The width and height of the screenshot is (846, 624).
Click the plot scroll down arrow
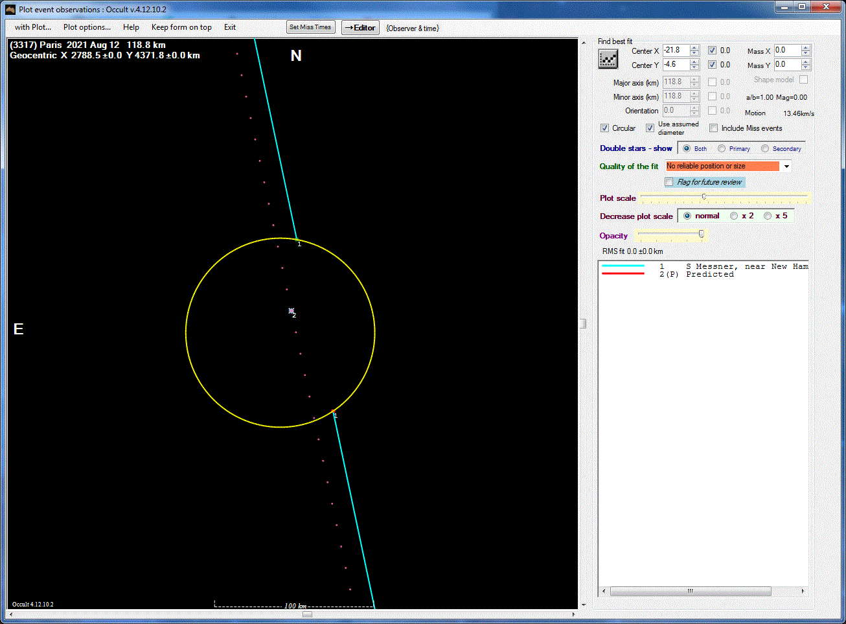[583, 605]
